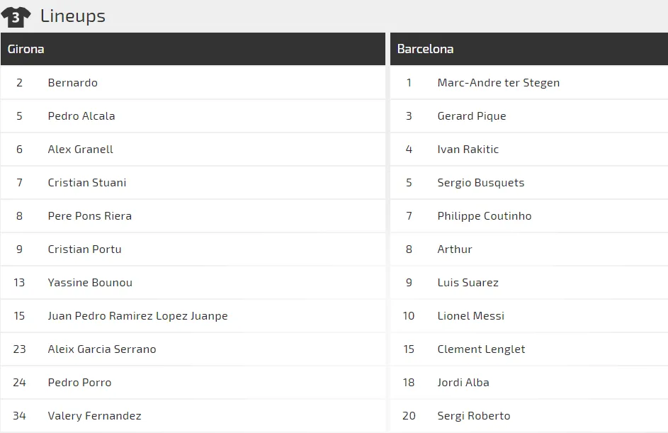Open Cristian Stuani's player row
Viewport: 668px width, 433px height.
pos(87,183)
